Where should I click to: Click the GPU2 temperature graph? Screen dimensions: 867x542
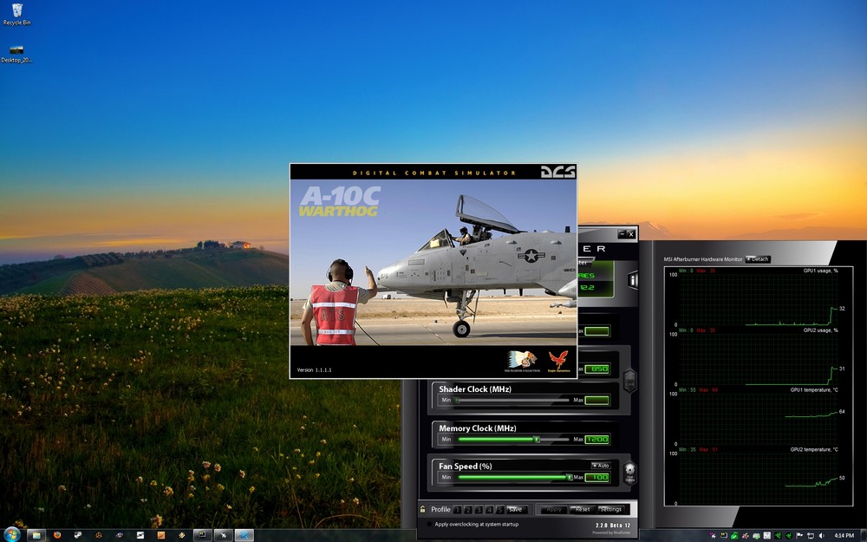[758, 477]
